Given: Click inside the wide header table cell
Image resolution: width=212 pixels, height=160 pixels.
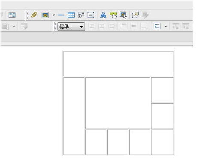Looking at the screenshot, I should coord(118,63).
